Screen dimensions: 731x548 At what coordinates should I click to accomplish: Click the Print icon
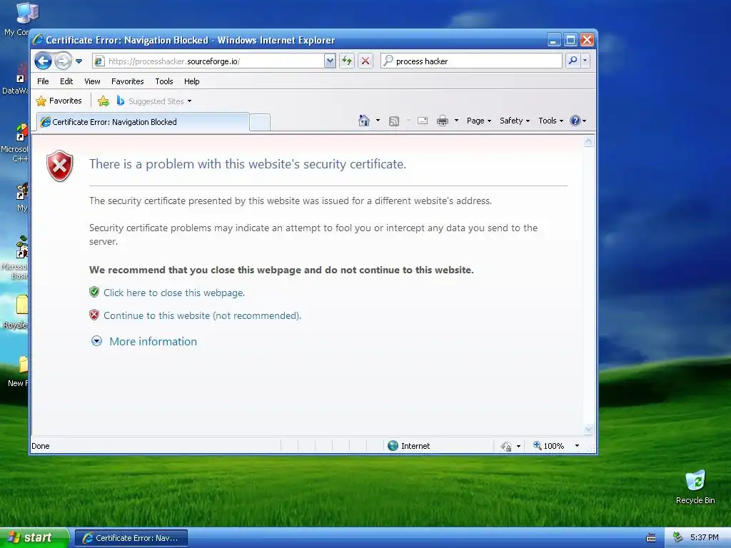(x=443, y=121)
